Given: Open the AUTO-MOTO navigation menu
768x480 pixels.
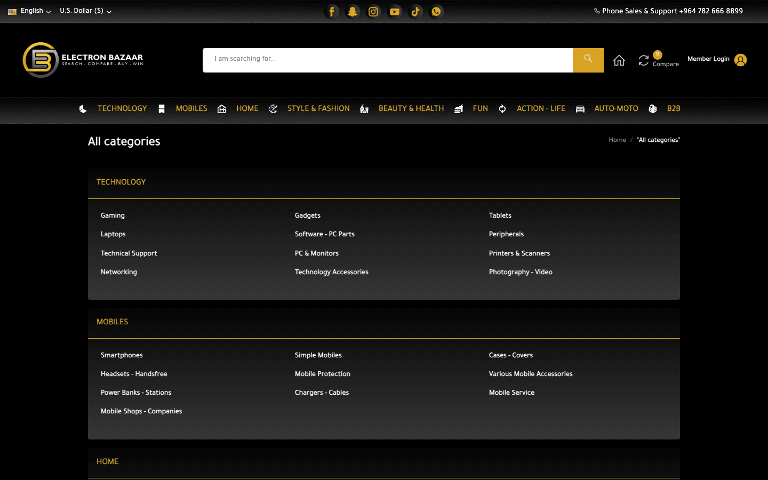Looking at the screenshot, I should 616,108.
